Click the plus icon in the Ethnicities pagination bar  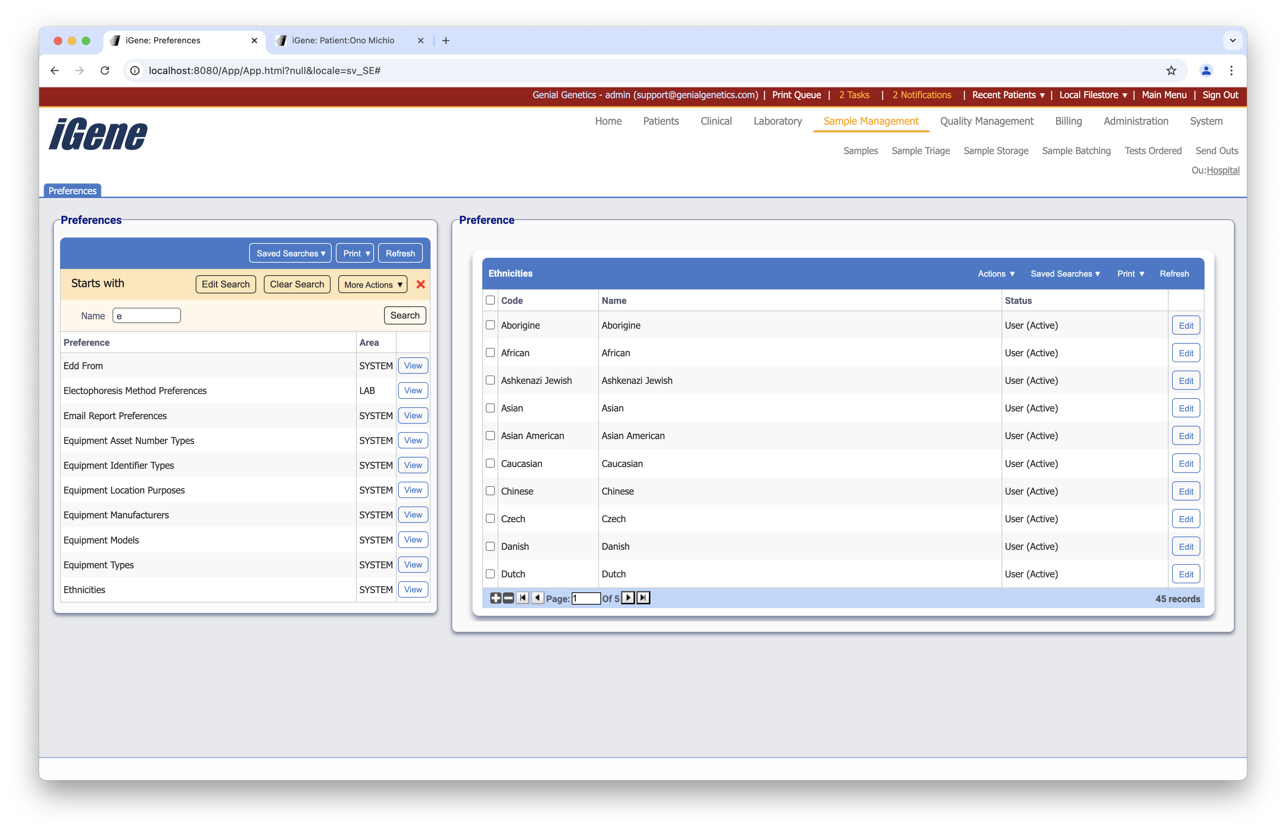pyautogui.click(x=496, y=598)
